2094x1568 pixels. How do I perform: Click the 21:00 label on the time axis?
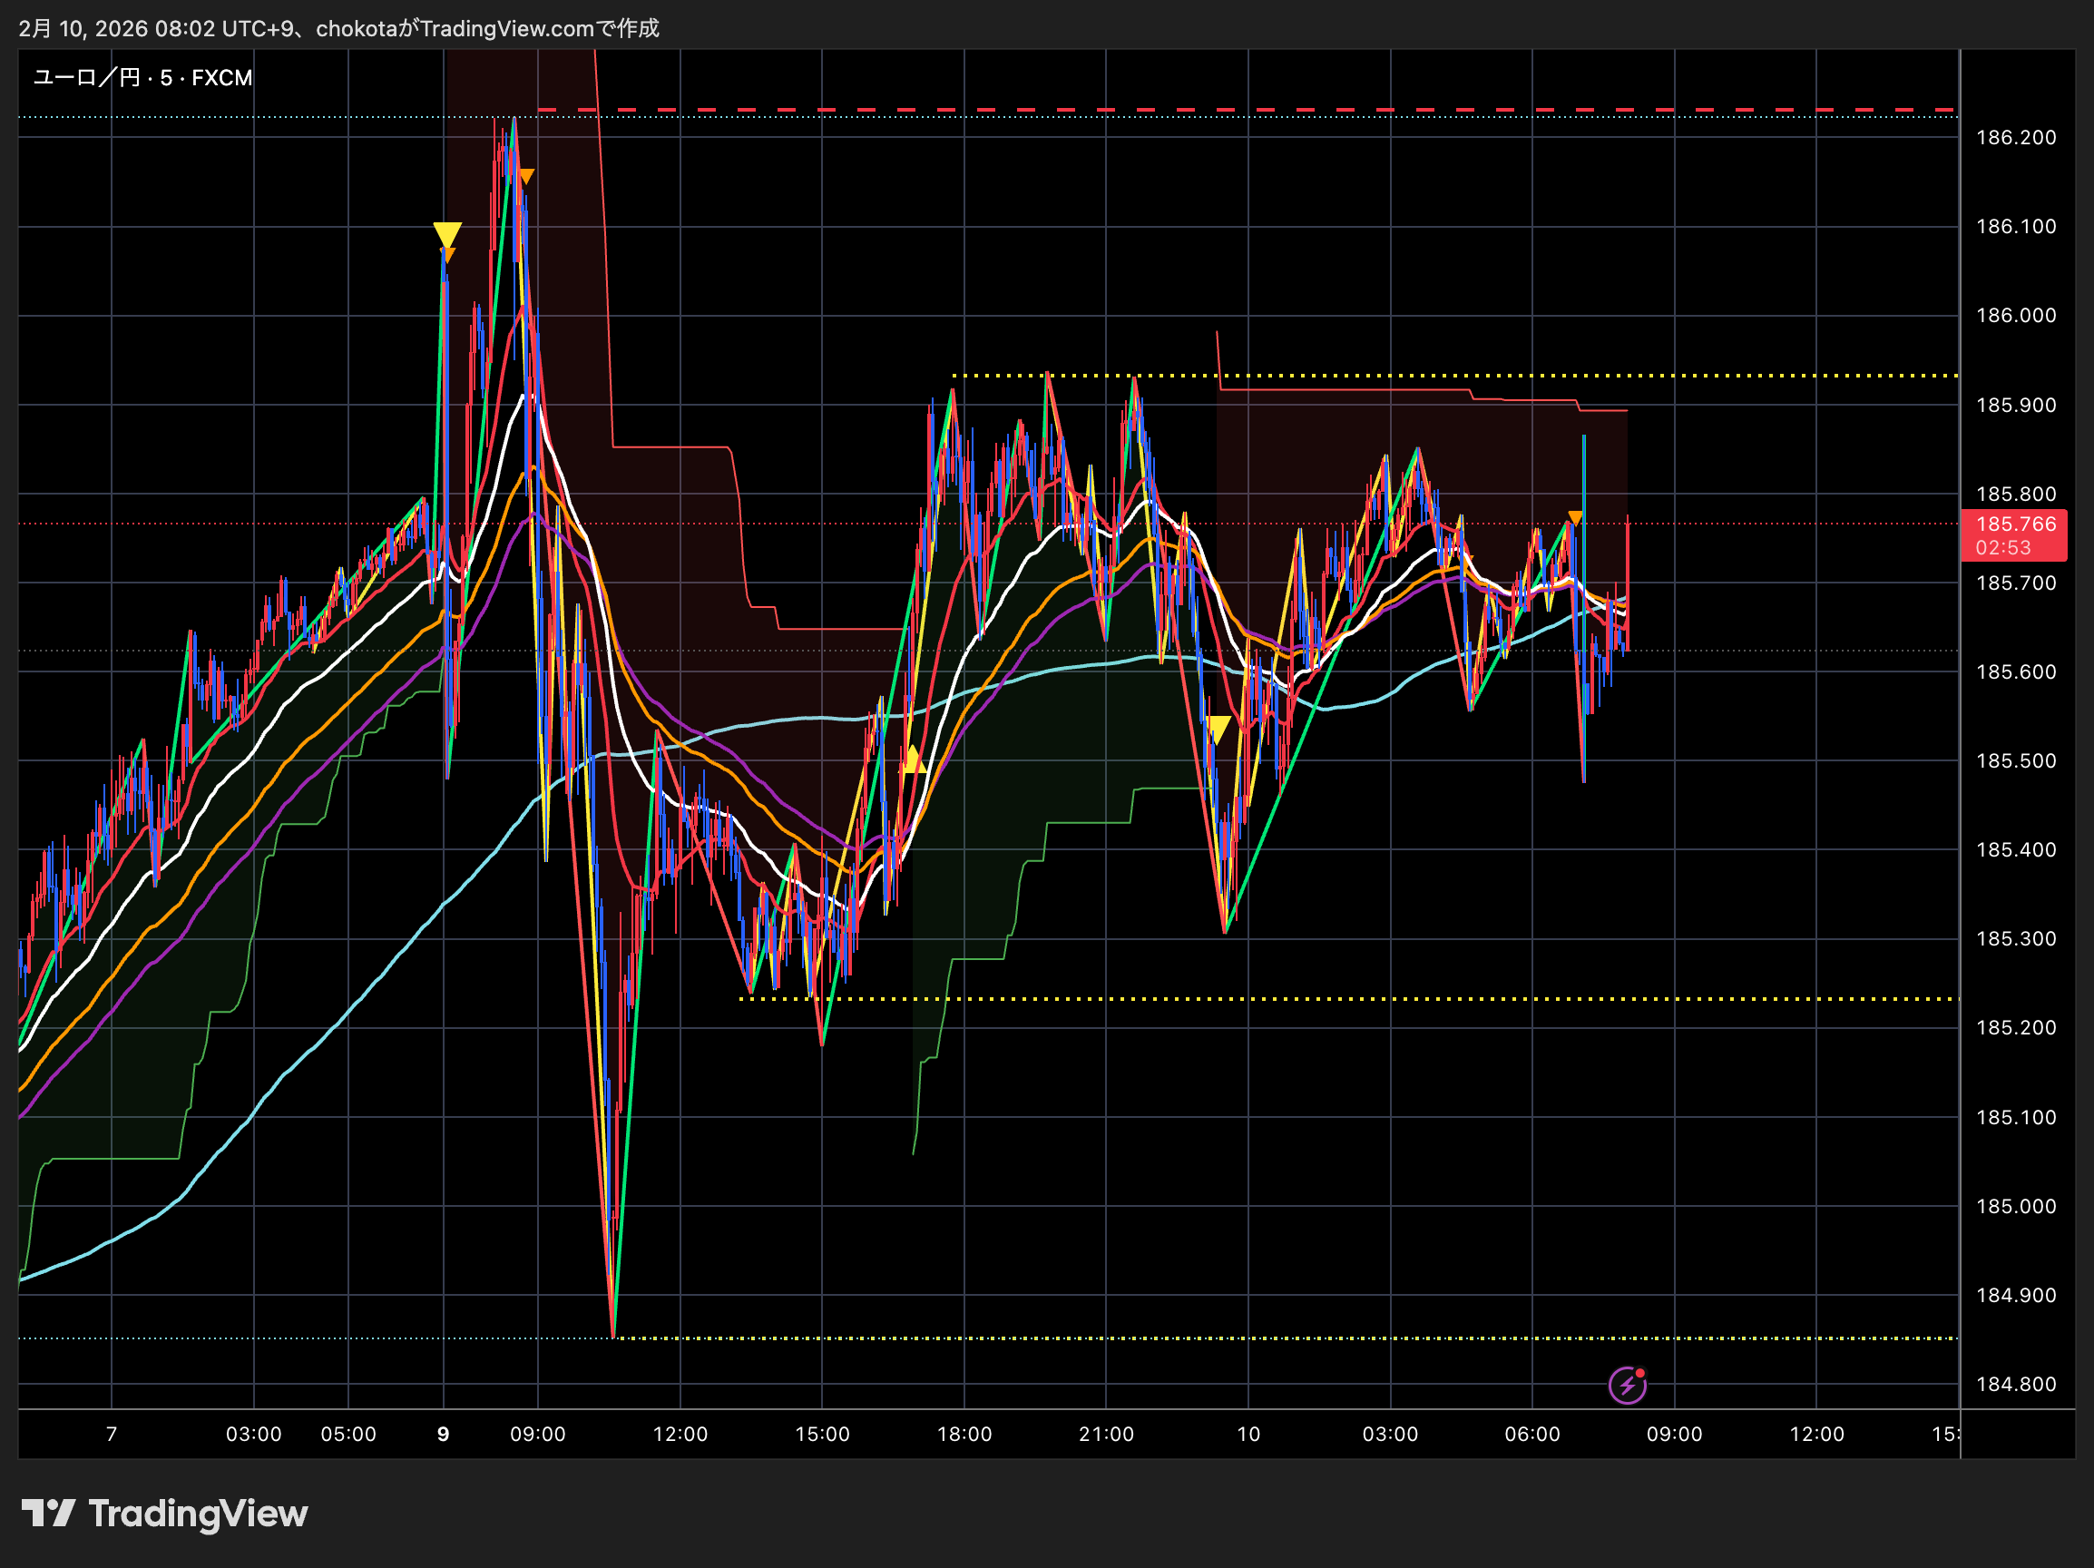(1106, 1434)
